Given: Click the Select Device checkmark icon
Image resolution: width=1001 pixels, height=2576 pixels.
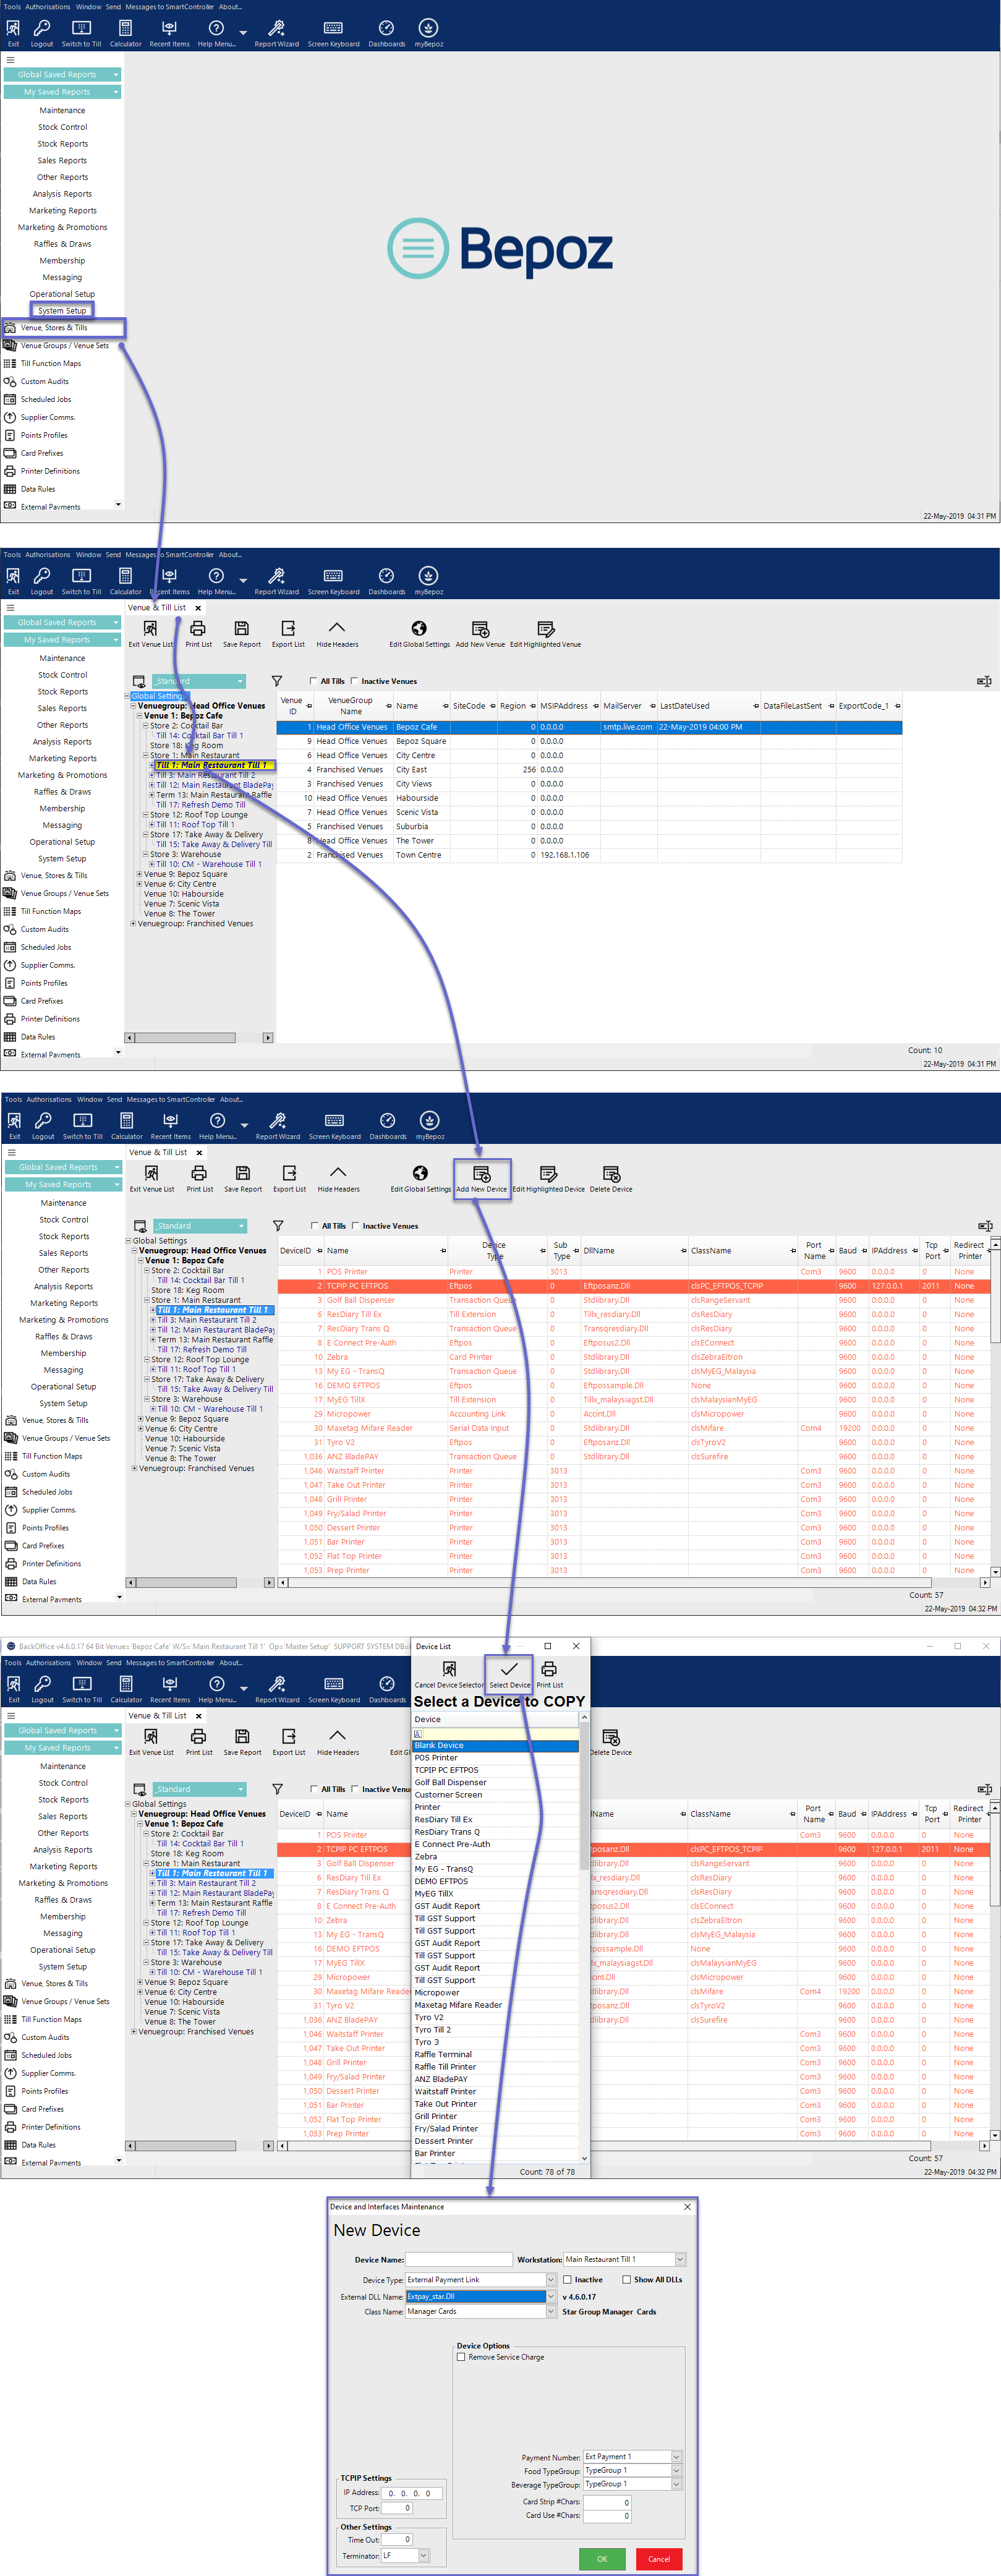Looking at the screenshot, I should coord(509,1670).
